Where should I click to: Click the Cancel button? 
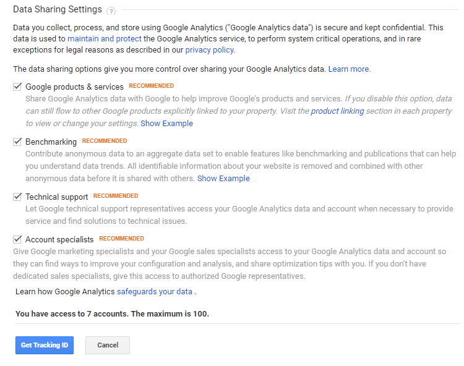point(108,345)
